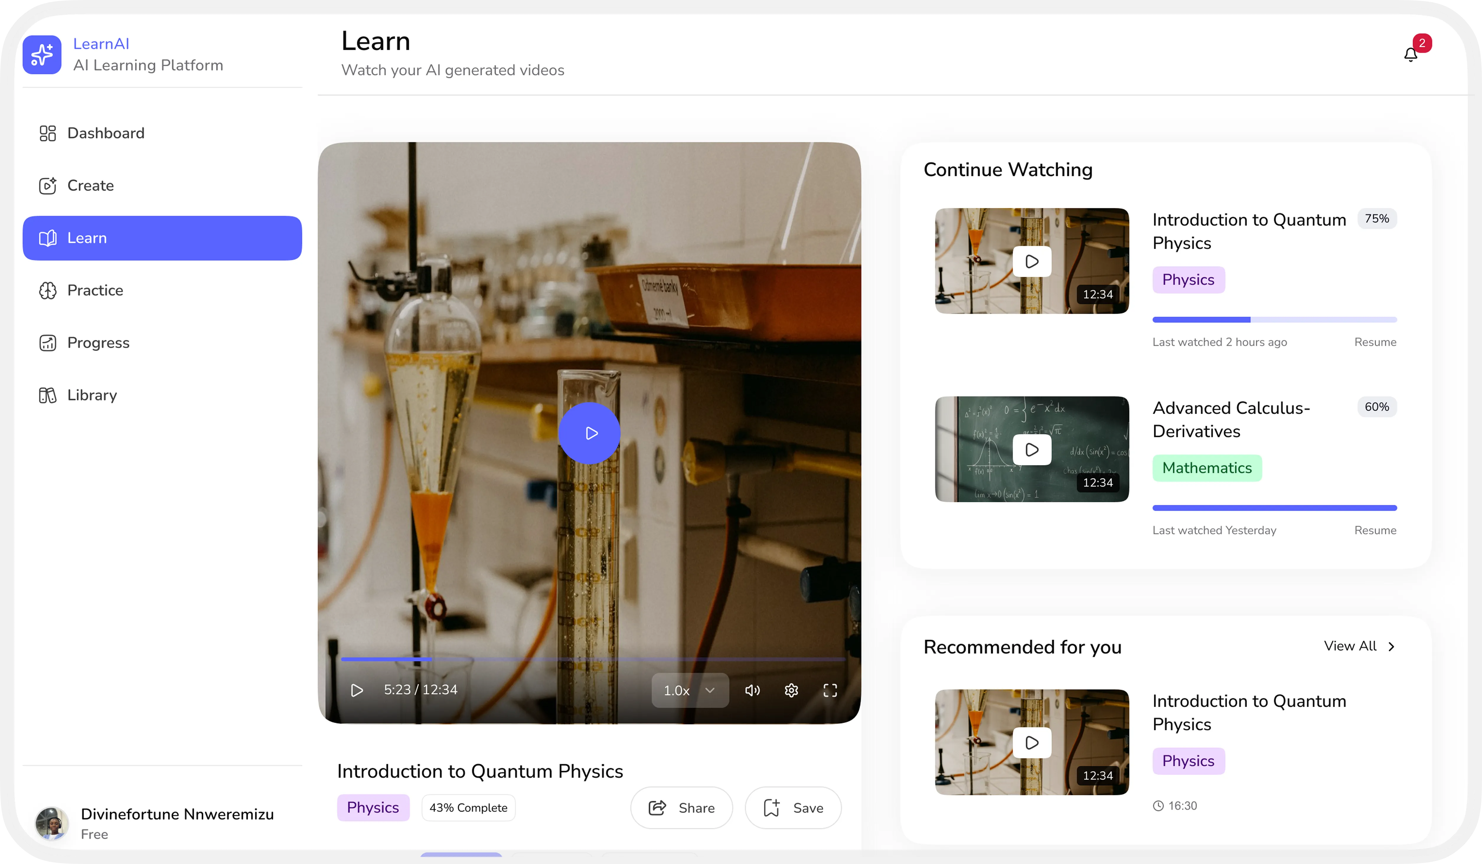Click the Physics tag in Recommended for you
The width and height of the screenshot is (1482, 864).
[x=1189, y=761]
